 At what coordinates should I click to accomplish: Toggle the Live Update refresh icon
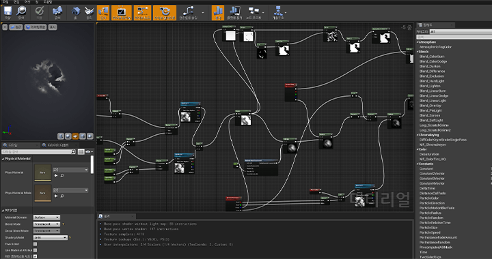pyautogui.click(x=165, y=12)
